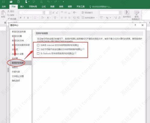The height and width of the screenshot is (123, 150).
Task: Click the Open folder icon in quick access toolbar
Action: tap(11, 2)
